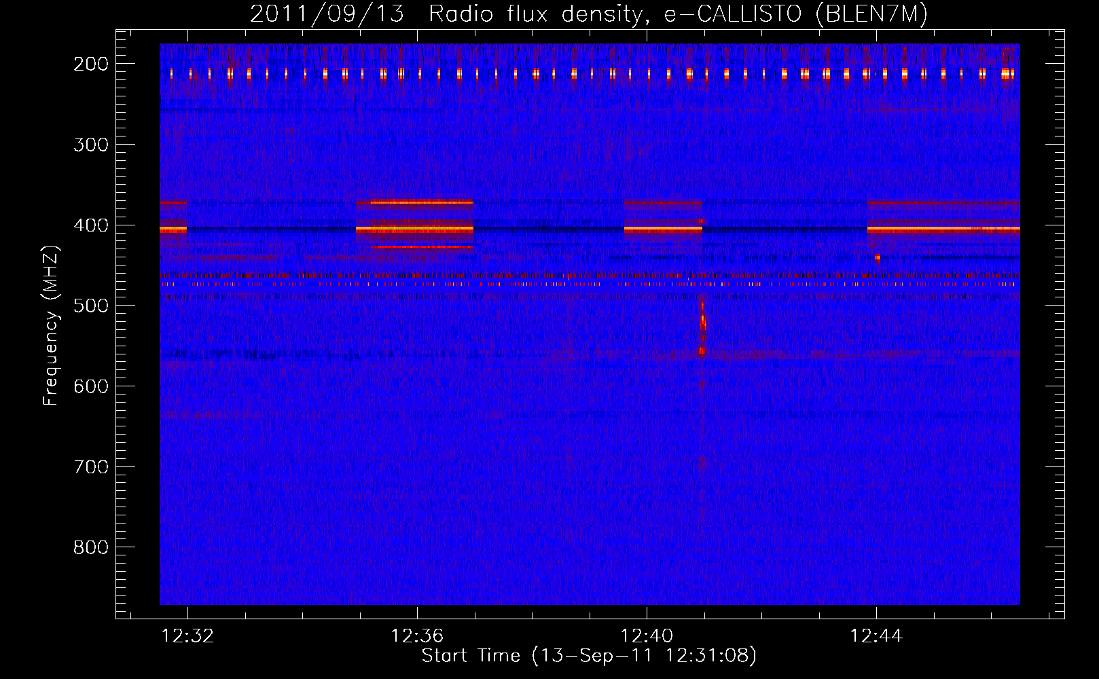The height and width of the screenshot is (679, 1099).
Task: Click the 800 frequency tick label
Action: pos(91,547)
